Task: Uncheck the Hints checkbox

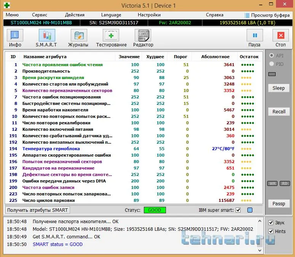Action: (271, 231)
